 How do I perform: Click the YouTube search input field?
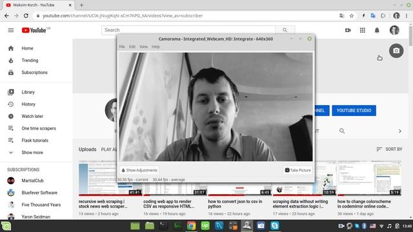tap(188, 30)
